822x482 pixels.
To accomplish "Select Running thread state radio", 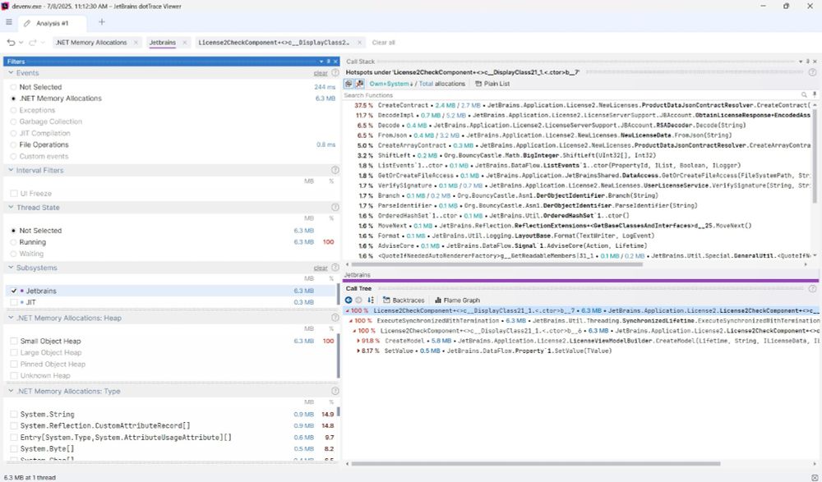I will coord(14,242).
